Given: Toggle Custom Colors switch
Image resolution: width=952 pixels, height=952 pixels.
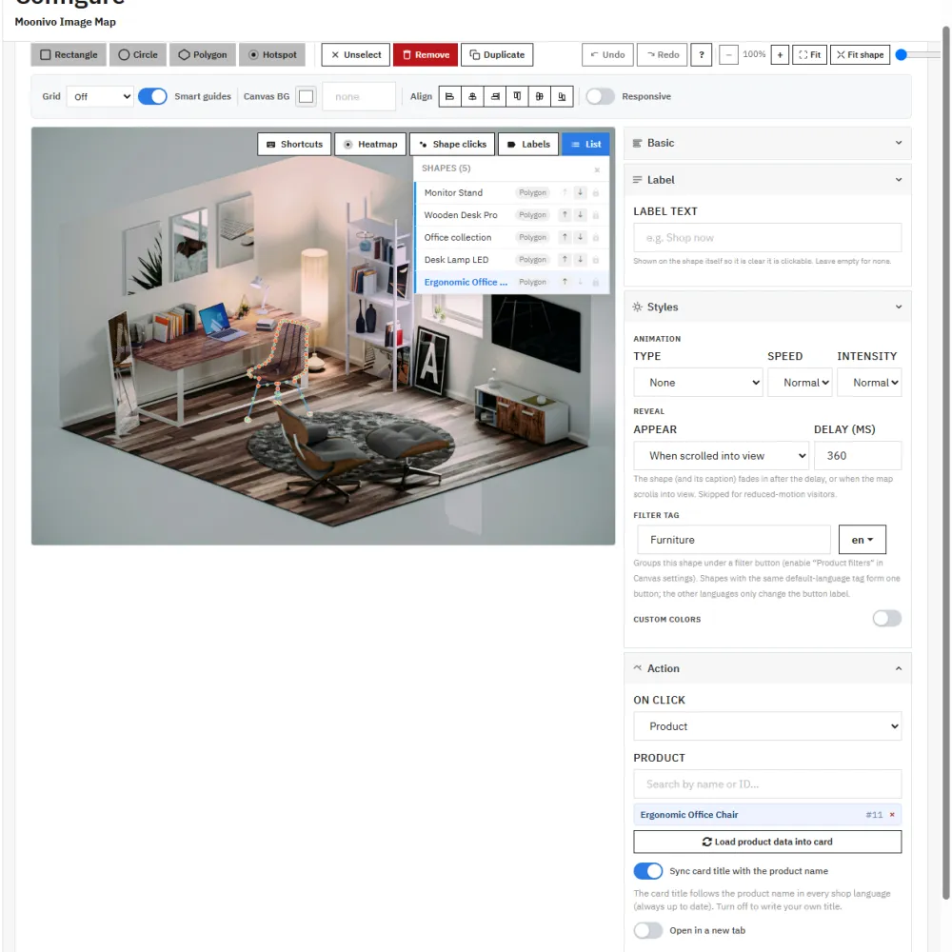Looking at the screenshot, I should pos(887,619).
